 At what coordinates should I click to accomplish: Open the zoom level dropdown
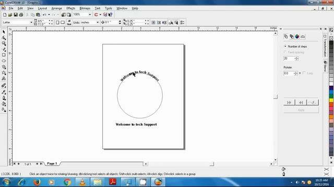[x=90, y=15]
